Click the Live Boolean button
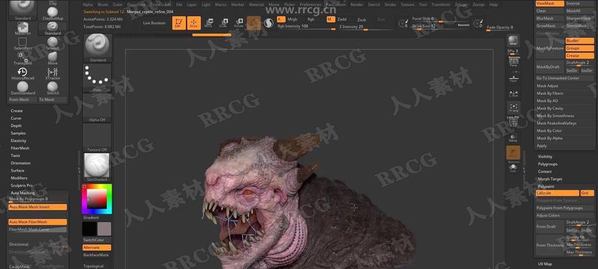This screenshot has width=598, height=269. [x=155, y=23]
